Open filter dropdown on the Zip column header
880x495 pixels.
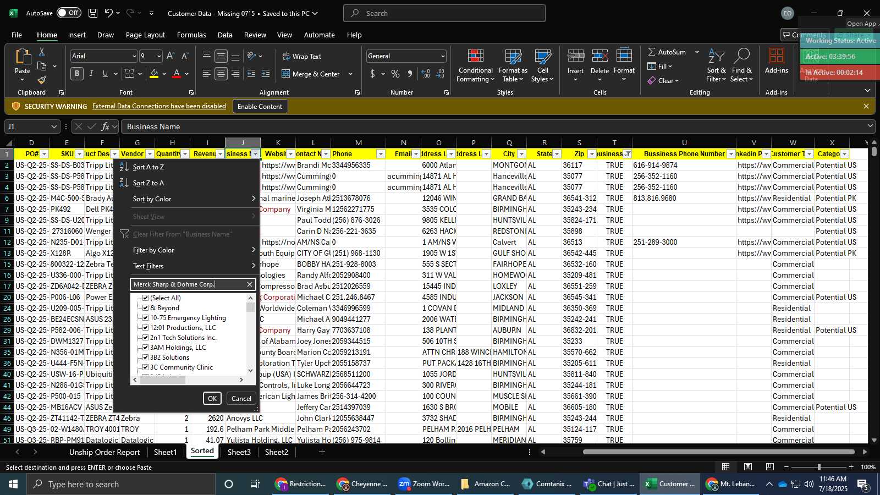tap(592, 154)
